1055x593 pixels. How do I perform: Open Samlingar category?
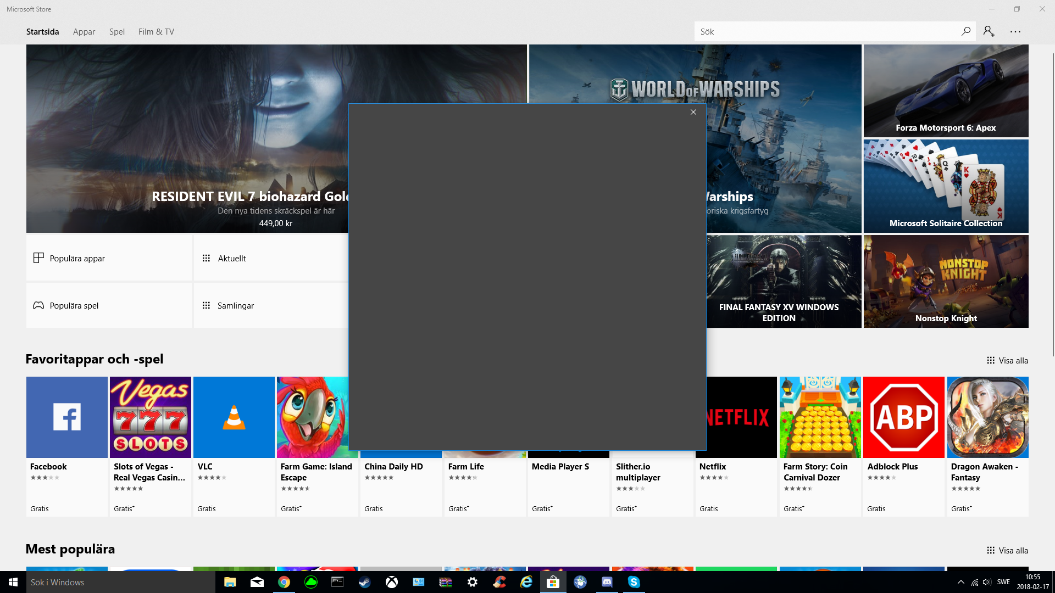(271, 305)
